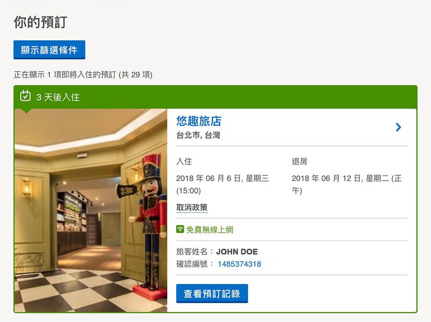The image size is (431, 322).
Task: Click the 免費無線上網 free WiFi label
Action: [210, 230]
